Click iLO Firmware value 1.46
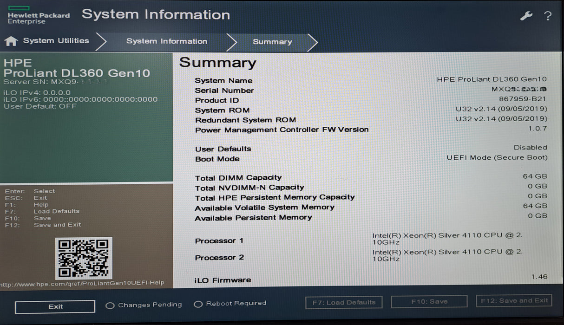 (x=539, y=277)
